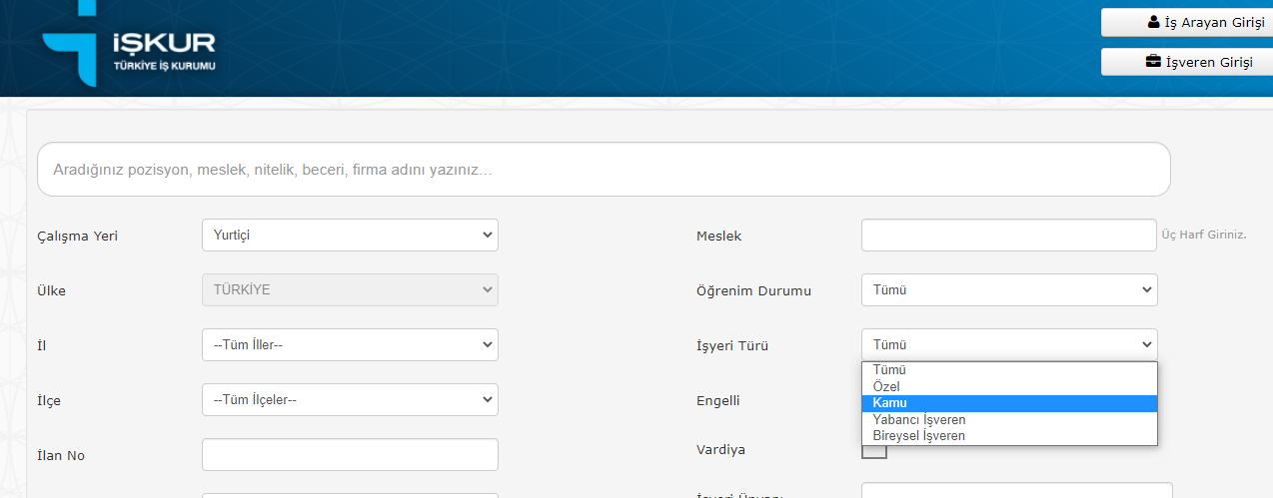This screenshot has height=498, width=1273.
Task: Focus the İşyeri Unvanı input field
Action: tap(1016, 491)
